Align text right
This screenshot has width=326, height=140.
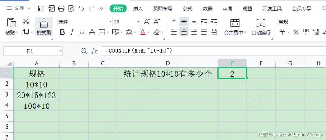click(194, 32)
